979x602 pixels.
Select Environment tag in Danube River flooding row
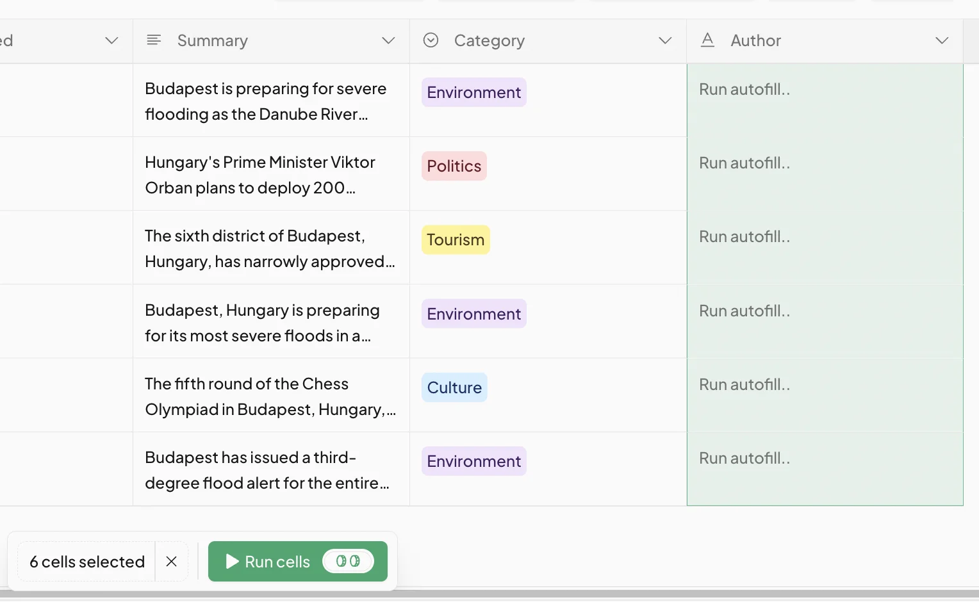pos(474,92)
